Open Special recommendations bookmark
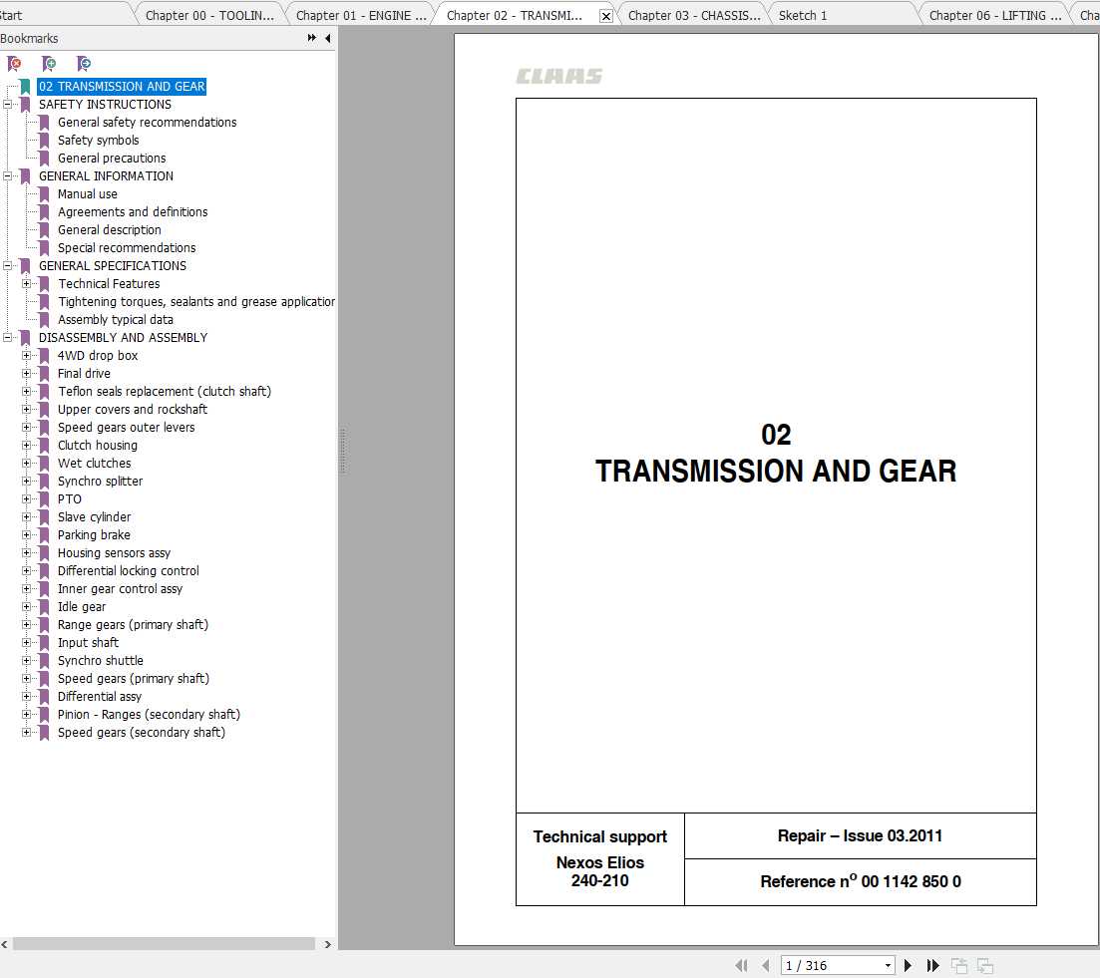Image resolution: width=1100 pixels, height=978 pixels. (x=127, y=248)
